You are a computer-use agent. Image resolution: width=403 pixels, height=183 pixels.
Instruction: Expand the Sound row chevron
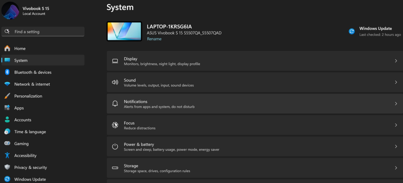396,82
